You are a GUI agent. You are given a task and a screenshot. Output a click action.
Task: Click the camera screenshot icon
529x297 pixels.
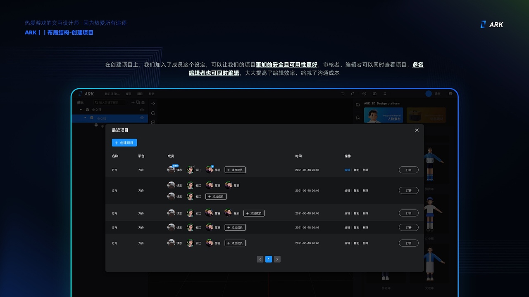tap(374, 94)
